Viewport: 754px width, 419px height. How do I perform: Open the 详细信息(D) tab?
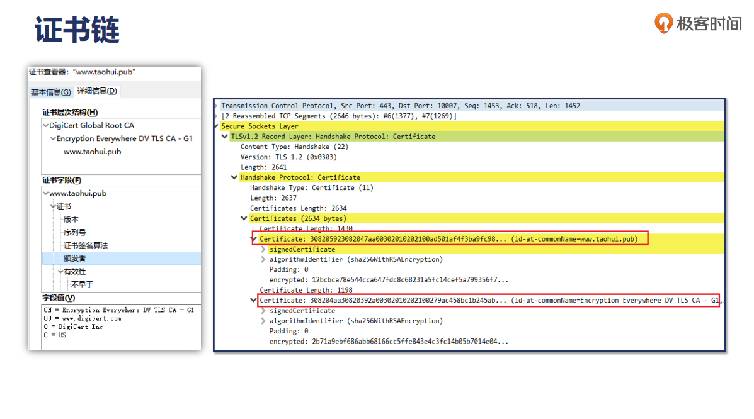[x=97, y=91]
